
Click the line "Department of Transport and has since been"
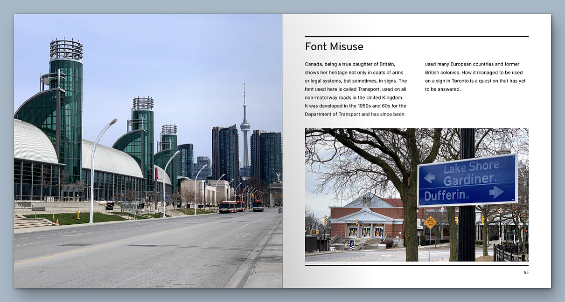(x=355, y=114)
